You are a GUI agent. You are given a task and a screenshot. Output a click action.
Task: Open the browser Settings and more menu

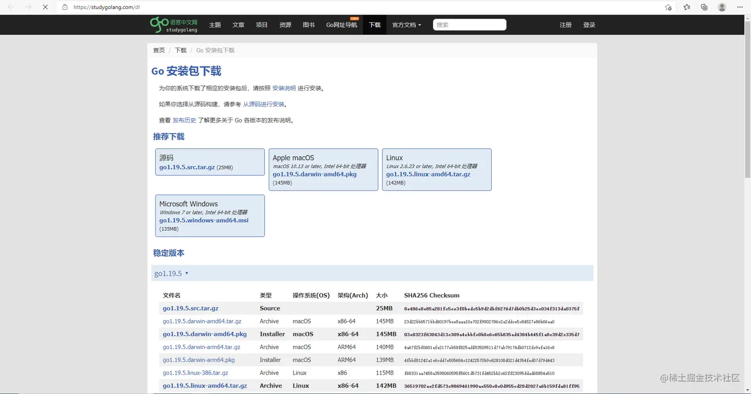click(x=740, y=7)
